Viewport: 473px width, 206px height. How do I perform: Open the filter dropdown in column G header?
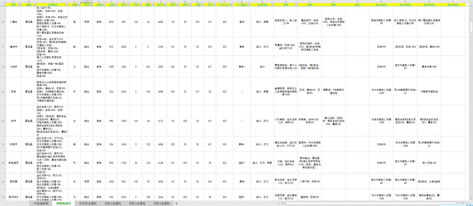[x=116, y=5]
